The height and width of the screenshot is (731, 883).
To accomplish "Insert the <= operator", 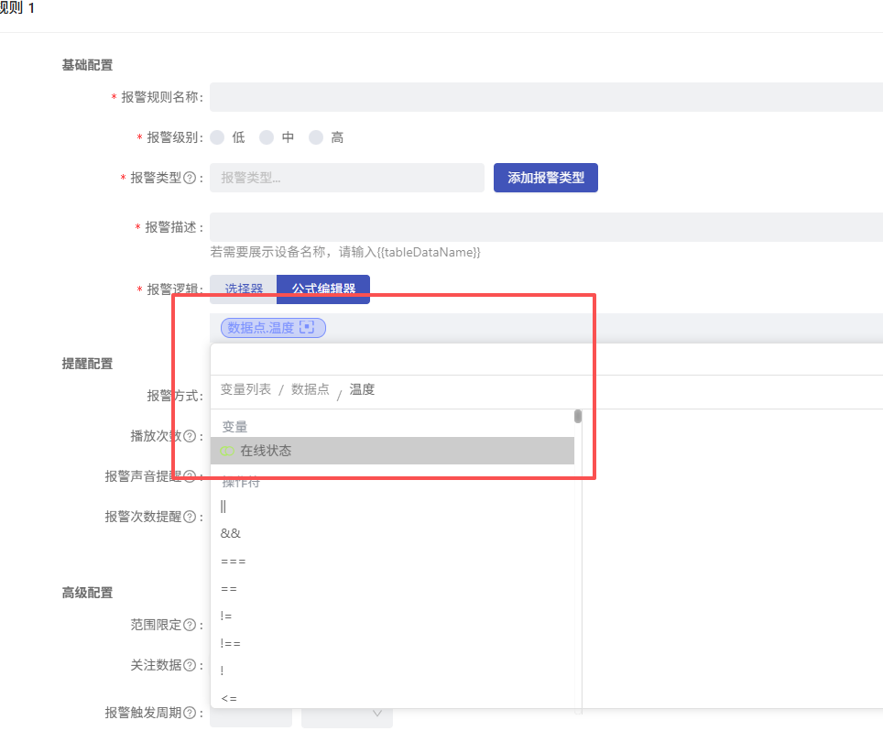I will (229, 698).
